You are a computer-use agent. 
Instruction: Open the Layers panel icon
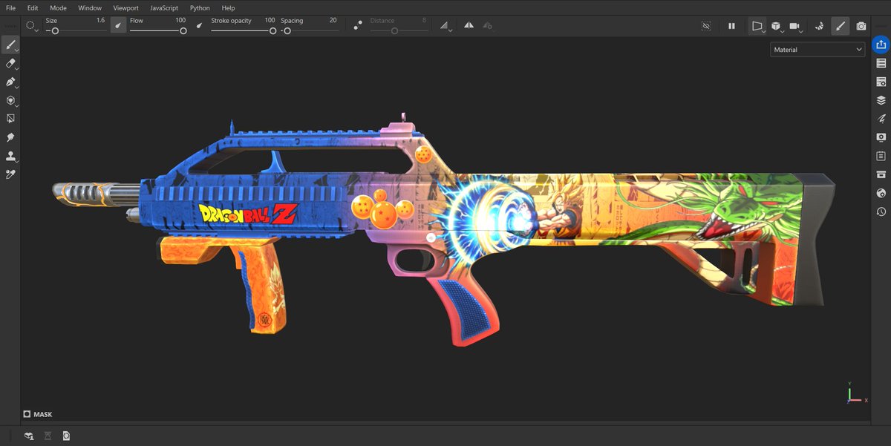coord(881,100)
